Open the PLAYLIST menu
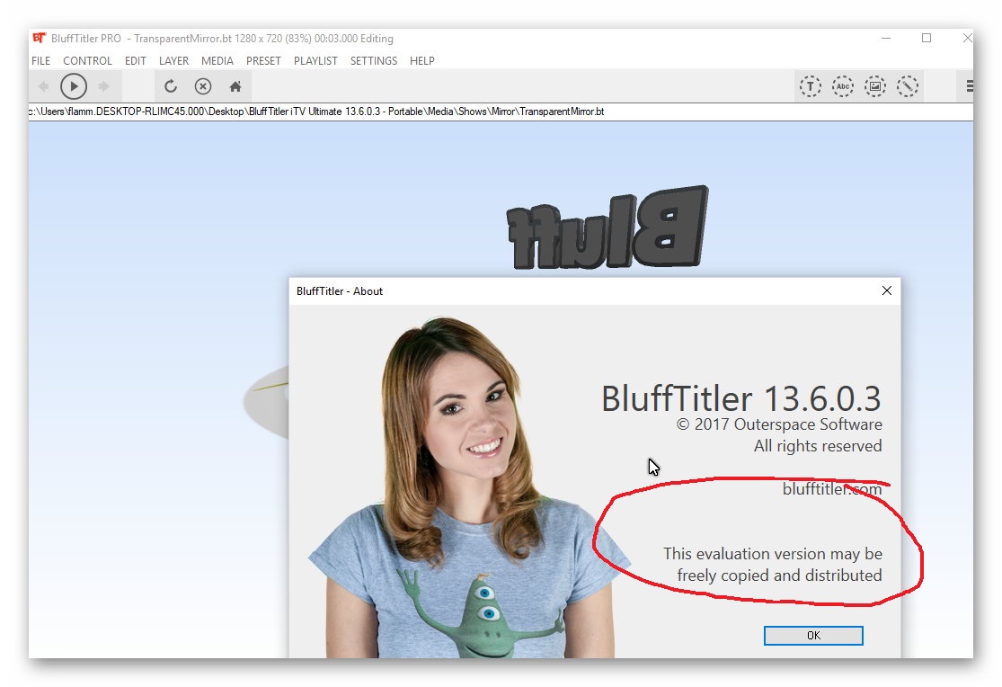Screen dimensions: 1002x687 tap(315, 61)
